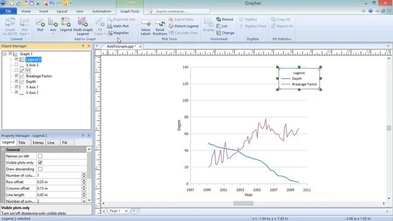The image size is (393, 221).
Task: Display the worksheet
Action: [209, 25]
